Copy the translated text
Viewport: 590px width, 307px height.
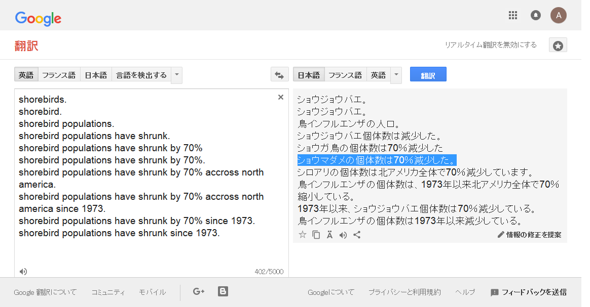coord(316,235)
